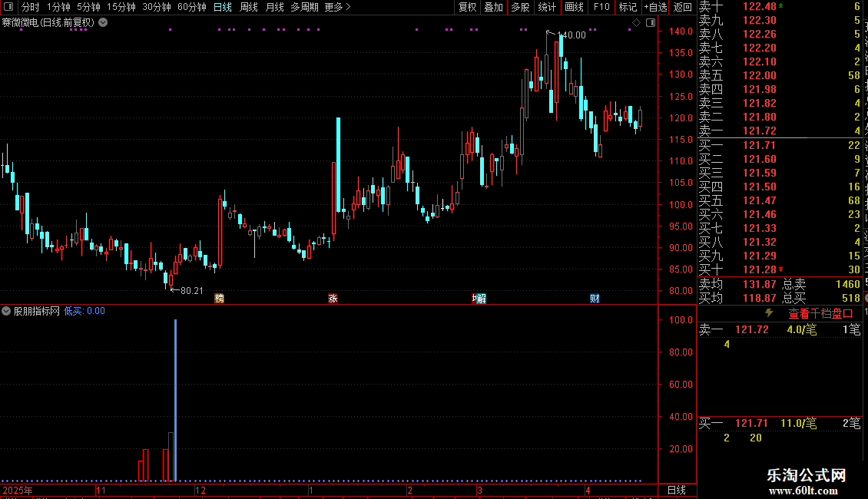Toggle the chart side-panel icon
The width and height of the screenshot is (868, 499).
tap(651, 23)
